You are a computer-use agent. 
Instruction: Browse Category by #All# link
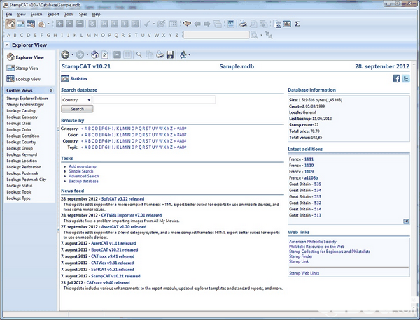(x=181, y=129)
